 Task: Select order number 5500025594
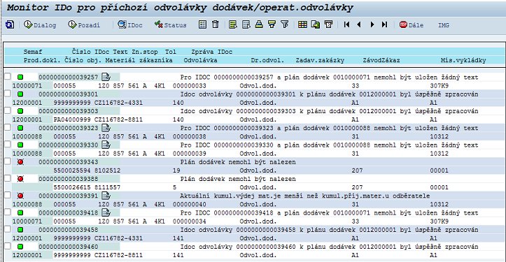point(72,170)
